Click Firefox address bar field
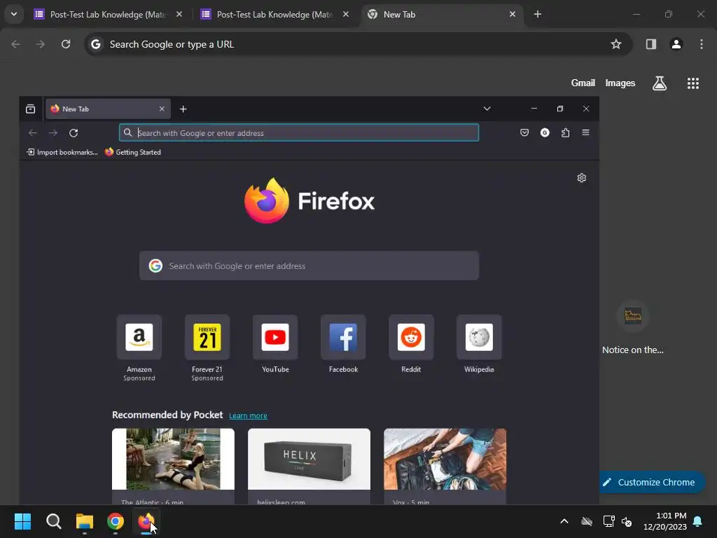Viewport: 717px width, 538px height. [x=298, y=132]
